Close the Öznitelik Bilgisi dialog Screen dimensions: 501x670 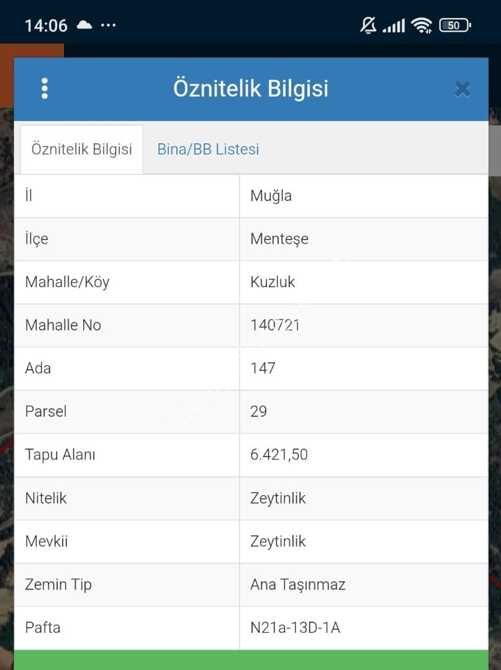point(463,89)
